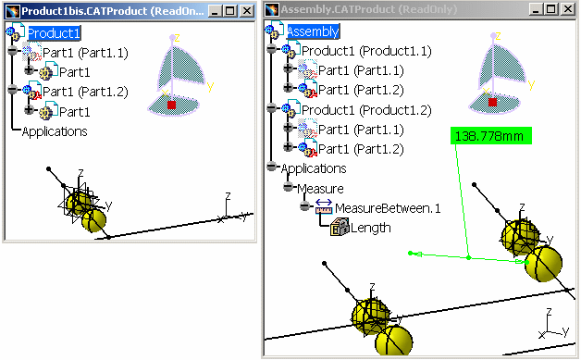Click the Product1 (Product1.1) node icon
Viewport: 581px width, 360px height.
[290, 50]
